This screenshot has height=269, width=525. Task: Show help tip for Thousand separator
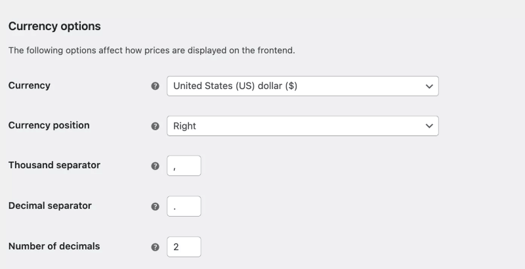pos(156,166)
